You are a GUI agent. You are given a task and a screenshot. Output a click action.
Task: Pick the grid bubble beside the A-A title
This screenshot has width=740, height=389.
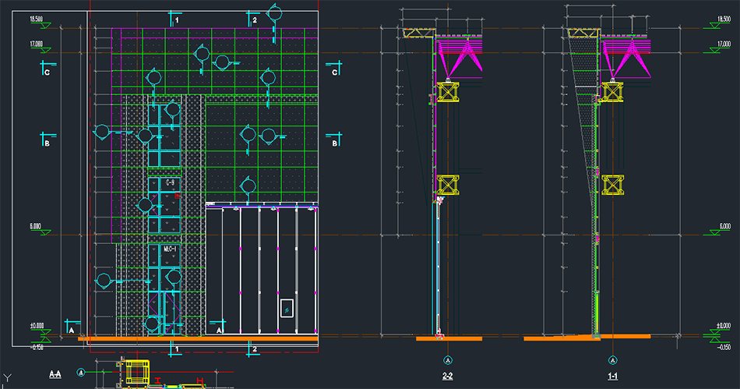click(x=83, y=373)
